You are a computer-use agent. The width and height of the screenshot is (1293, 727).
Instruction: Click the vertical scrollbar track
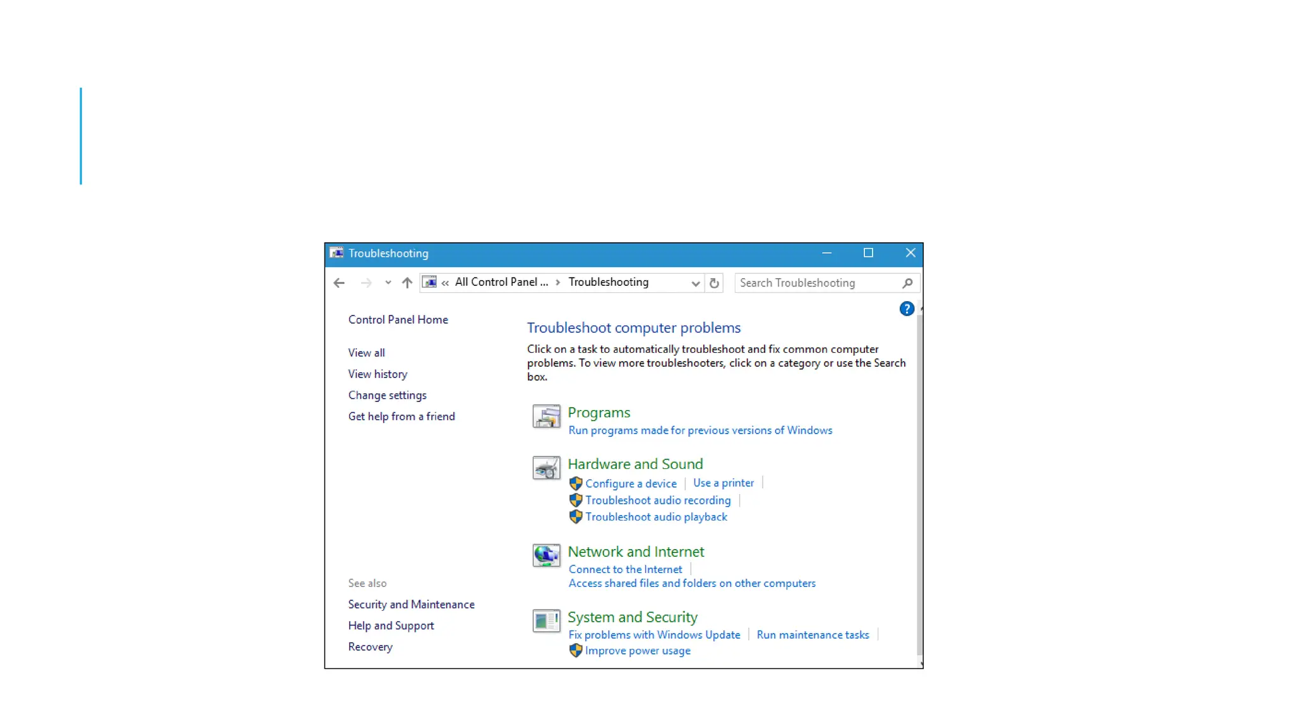point(920,486)
